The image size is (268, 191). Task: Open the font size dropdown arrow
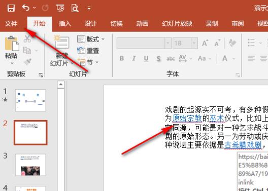(194, 43)
